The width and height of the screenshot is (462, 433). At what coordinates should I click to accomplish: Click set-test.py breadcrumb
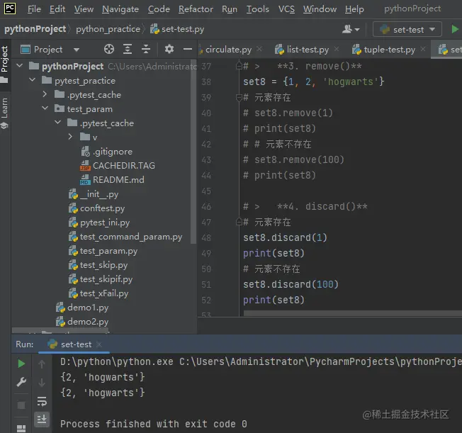177,29
